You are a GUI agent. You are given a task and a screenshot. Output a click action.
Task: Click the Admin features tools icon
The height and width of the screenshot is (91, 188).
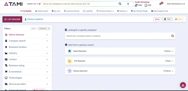coord(6,35)
